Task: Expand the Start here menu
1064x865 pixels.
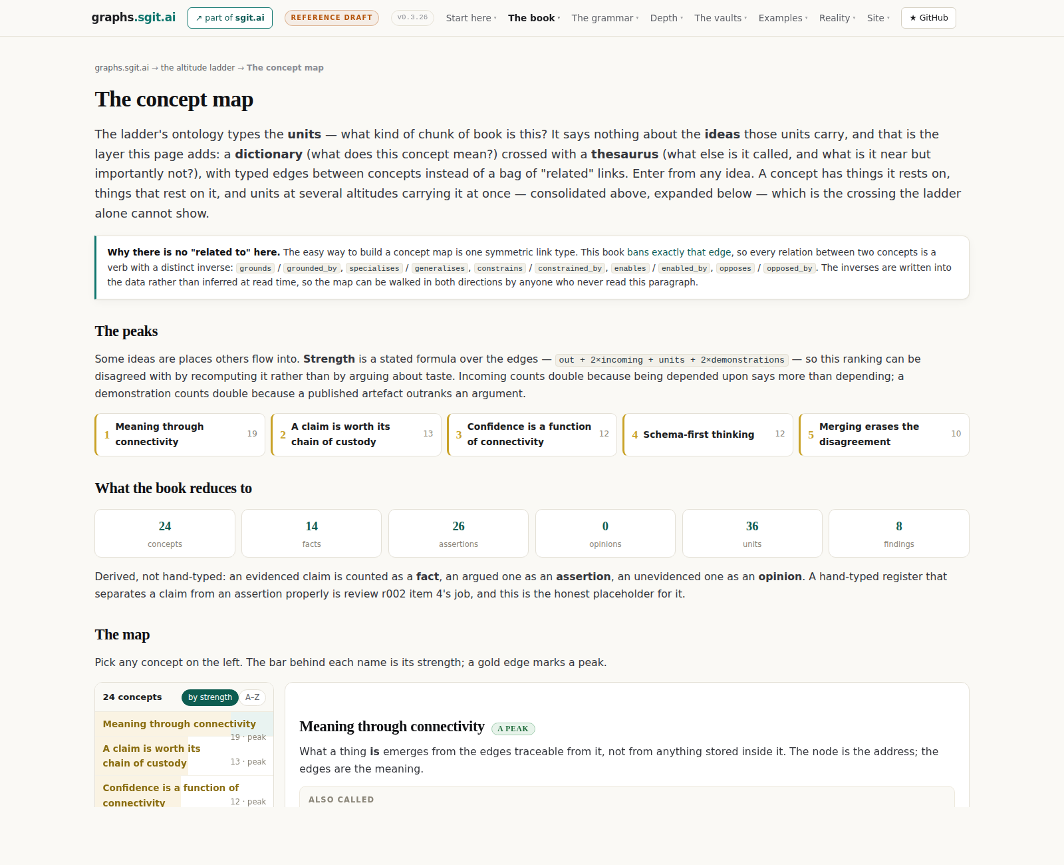Action: [x=471, y=18]
